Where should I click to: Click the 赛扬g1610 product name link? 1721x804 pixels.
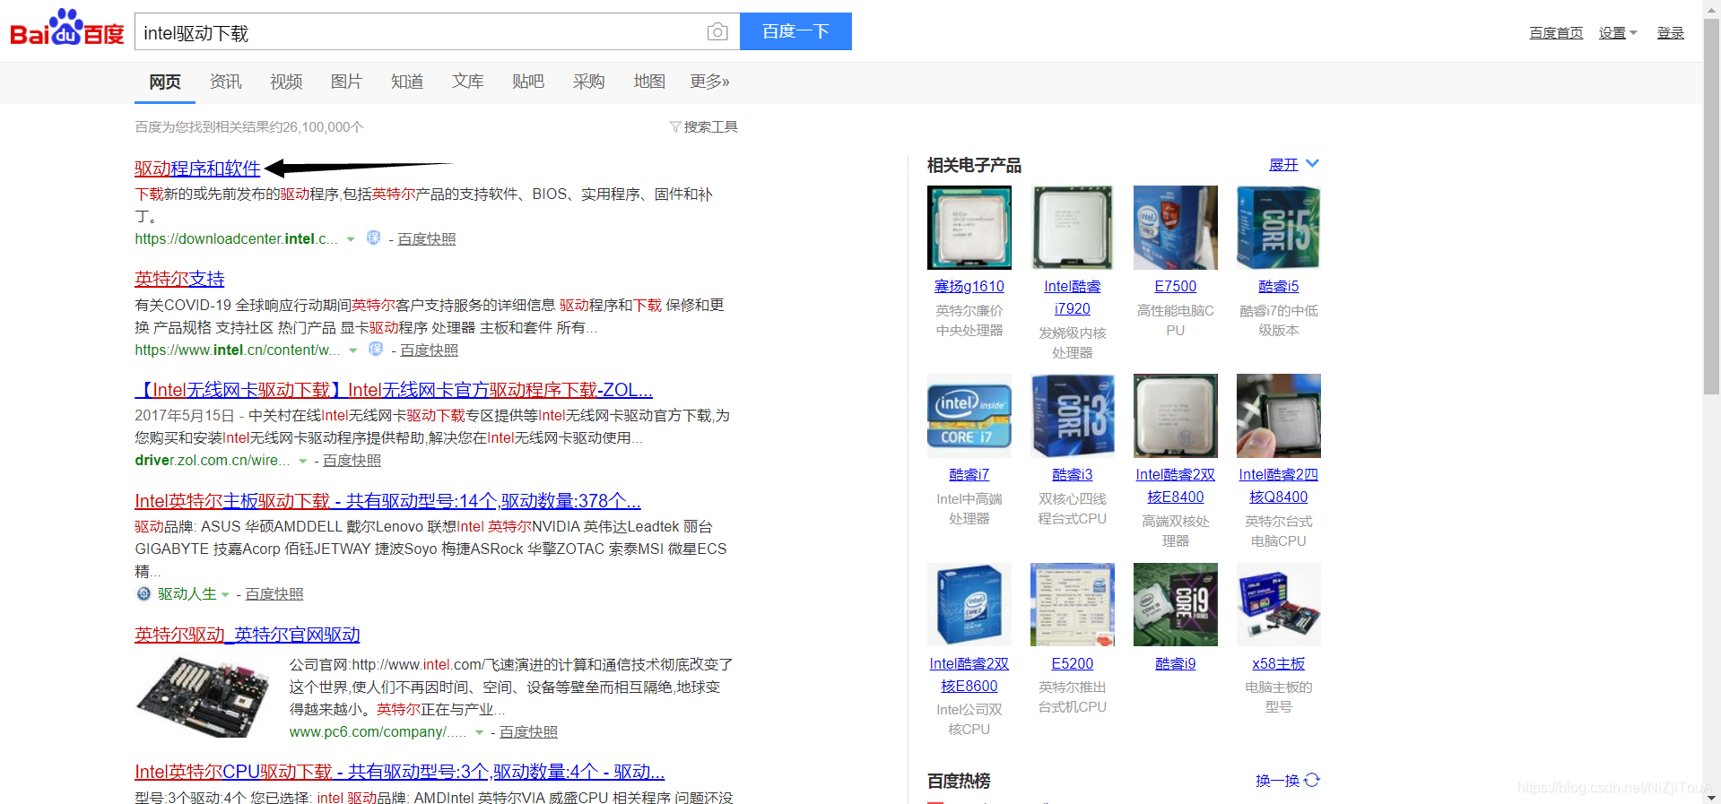click(969, 286)
